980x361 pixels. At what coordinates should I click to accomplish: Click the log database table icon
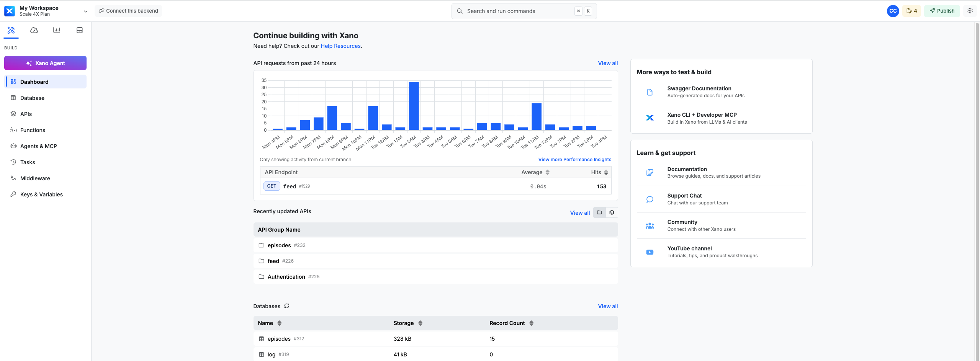[262, 354]
